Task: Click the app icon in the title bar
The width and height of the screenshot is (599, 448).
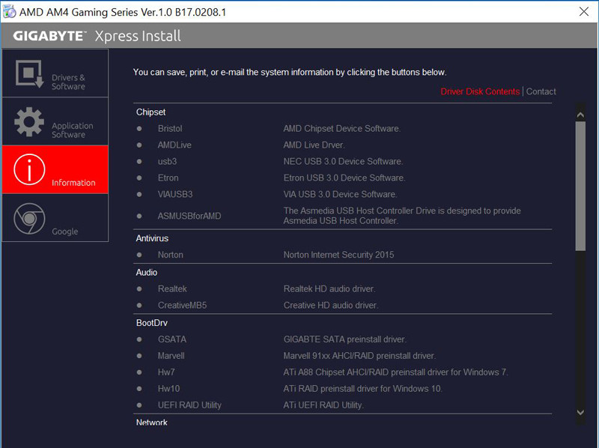Action: (x=9, y=12)
